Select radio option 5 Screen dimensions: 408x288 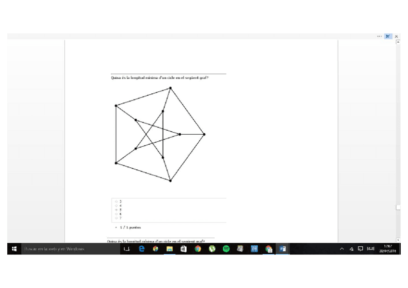(116, 210)
